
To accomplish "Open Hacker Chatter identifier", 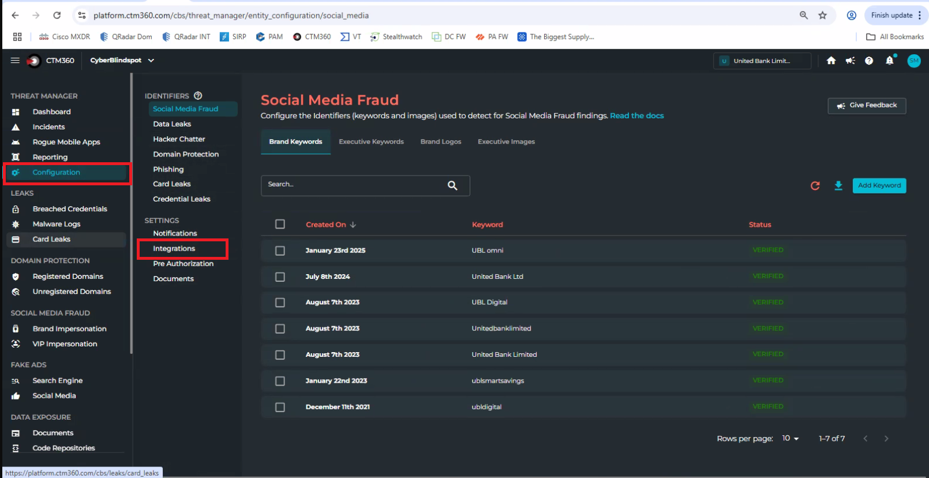I will pyautogui.click(x=179, y=139).
